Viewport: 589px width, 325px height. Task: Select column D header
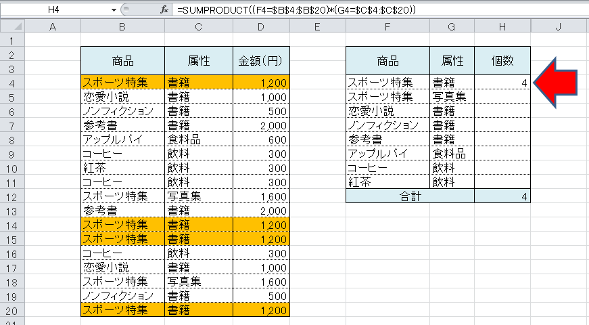261,26
